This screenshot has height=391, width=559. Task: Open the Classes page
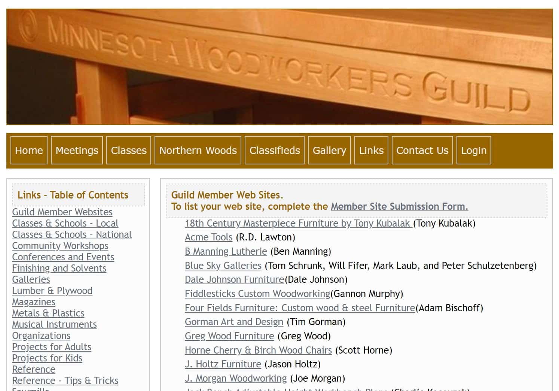128,150
